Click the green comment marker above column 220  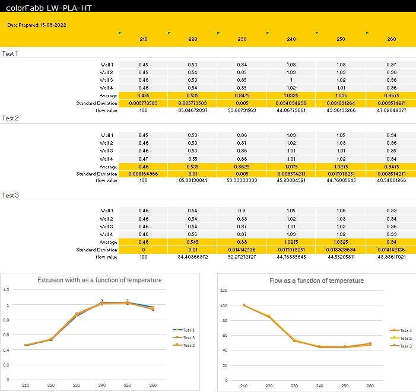pyautogui.click(x=169, y=33)
